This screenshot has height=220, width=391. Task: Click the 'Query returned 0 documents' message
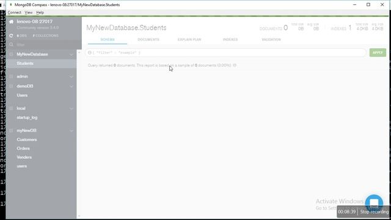pyautogui.click(x=111, y=65)
